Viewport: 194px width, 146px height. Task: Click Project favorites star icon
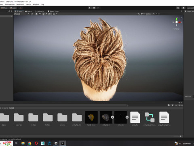[176, 105]
